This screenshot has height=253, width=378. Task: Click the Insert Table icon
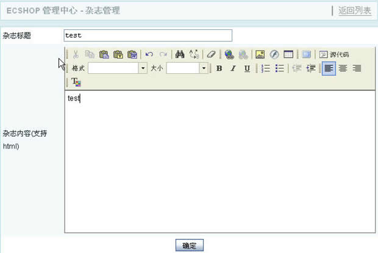point(288,54)
